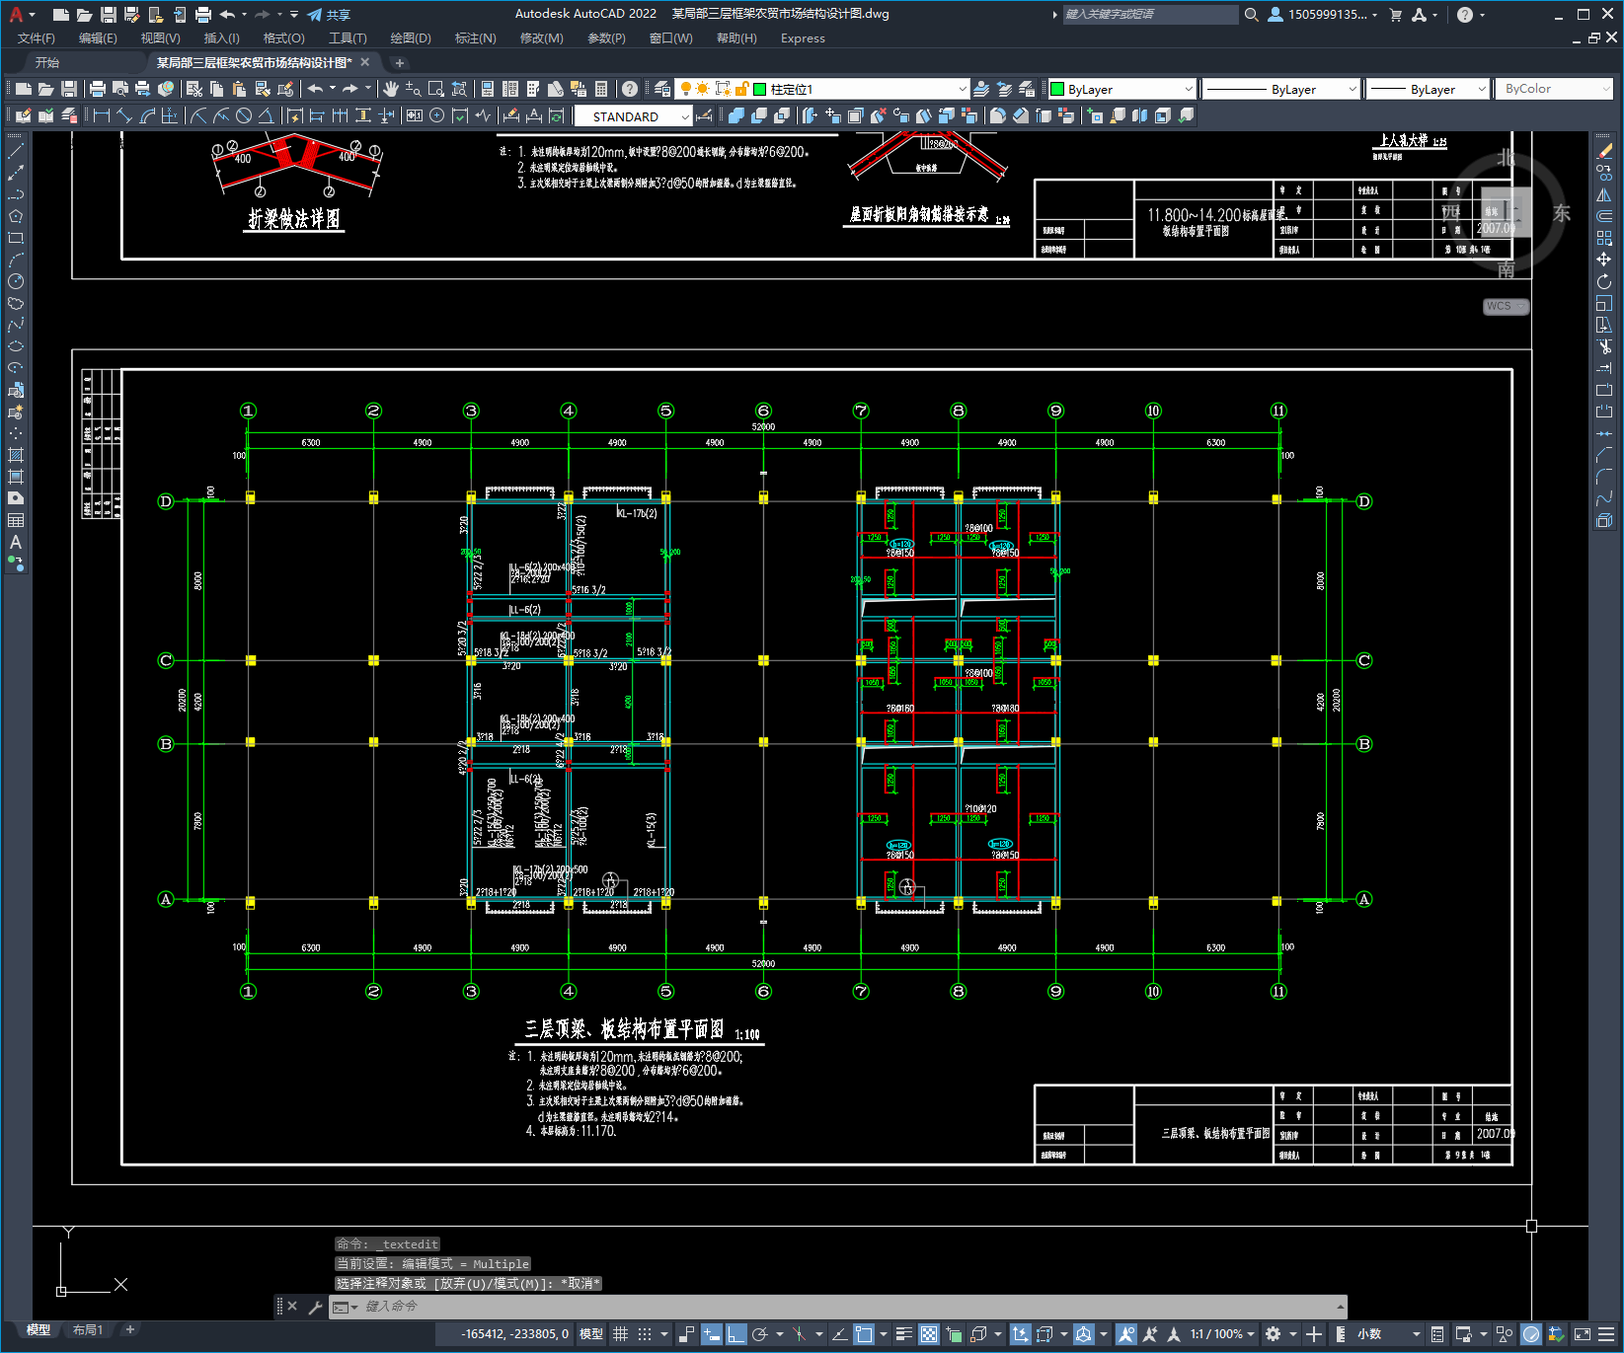Click the Angular dimension icon
This screenshot has height=1353, width=1624.
[x=267, y=115]
